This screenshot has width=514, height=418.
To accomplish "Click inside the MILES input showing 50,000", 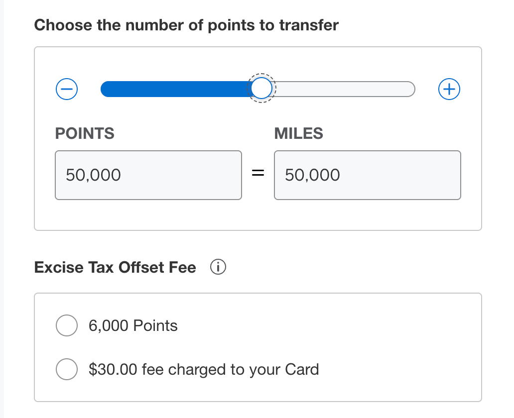I will click(367, 175).
